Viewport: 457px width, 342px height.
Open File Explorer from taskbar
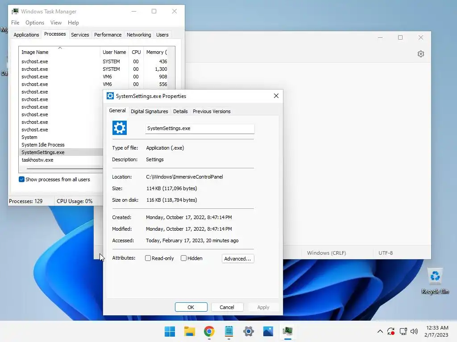pyautogui.click(x=189, y=331)
